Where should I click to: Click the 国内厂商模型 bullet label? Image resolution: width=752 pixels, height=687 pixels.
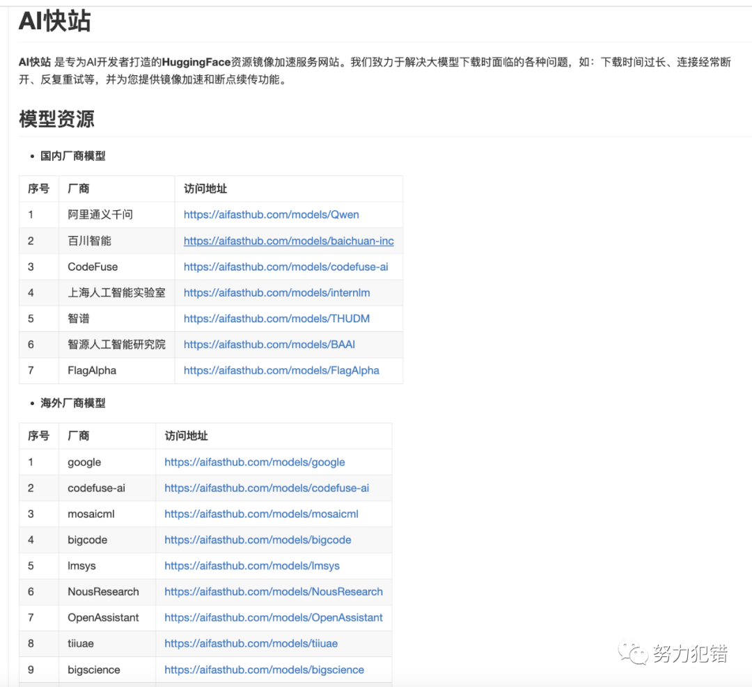pos(73,156)
